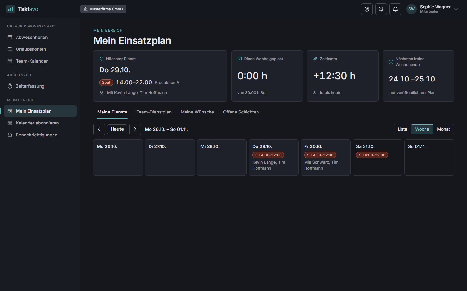
Task: Open the compass explore icon button
Action: (x=367, y=9)
